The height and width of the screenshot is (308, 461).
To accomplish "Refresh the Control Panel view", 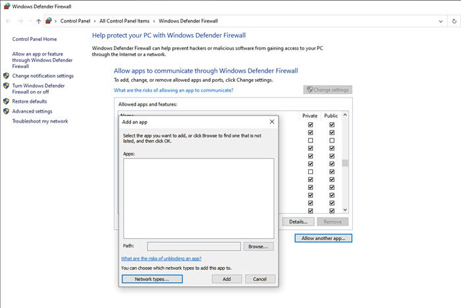I will click(x=454, y=21).
